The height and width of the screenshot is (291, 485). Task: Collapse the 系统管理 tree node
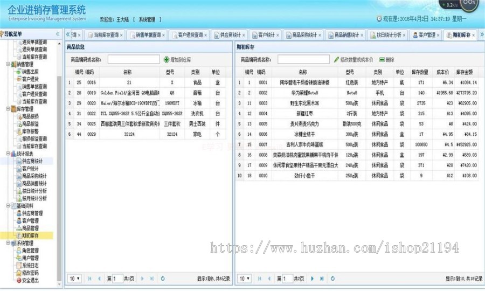(8, 243)
